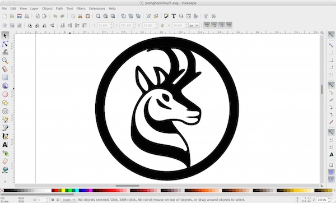Print the document

click(26, 16)
